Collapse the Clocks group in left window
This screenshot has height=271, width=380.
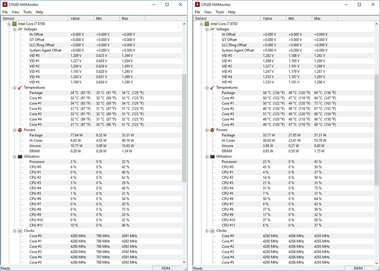pyautogui.click(x=15, y=231)
